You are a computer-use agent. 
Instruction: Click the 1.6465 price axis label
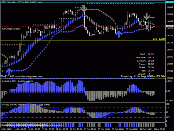[170, 21]
